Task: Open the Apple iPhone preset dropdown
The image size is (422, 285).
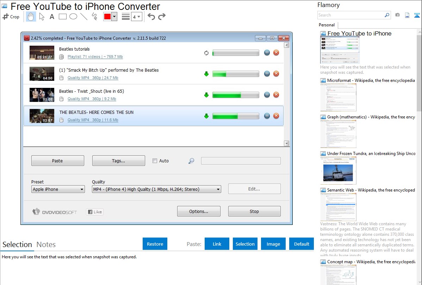Action: point(58,189)
